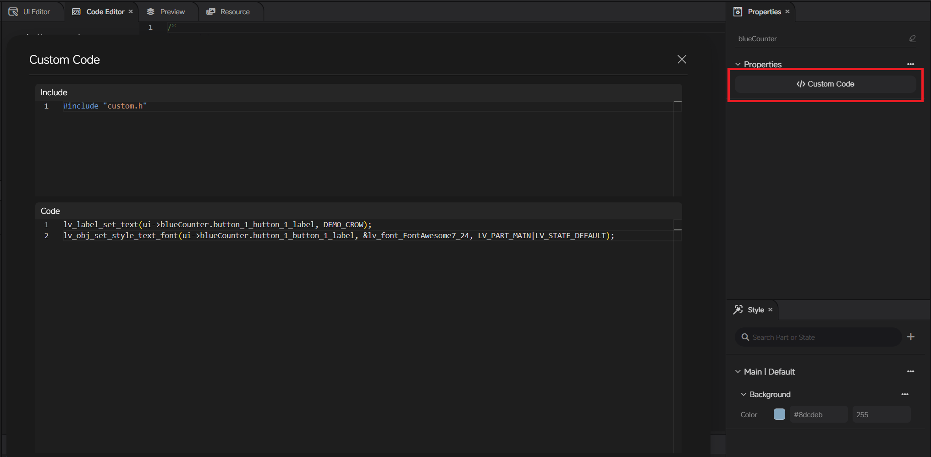This screenshot has width=931, height=457.
Task: Open the Preview tab
Action: coord(169,11)
